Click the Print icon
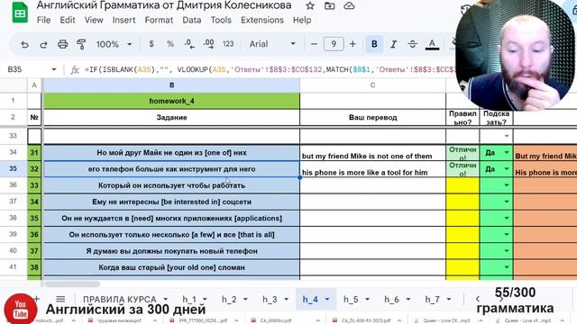This screenshot has height=324, width=577. 62,44
